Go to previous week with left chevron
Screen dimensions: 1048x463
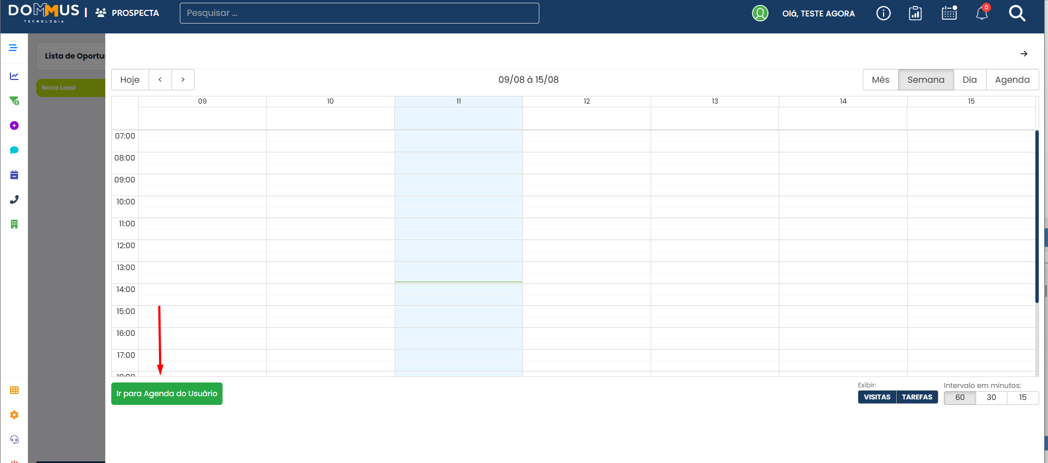click(160, 79)
